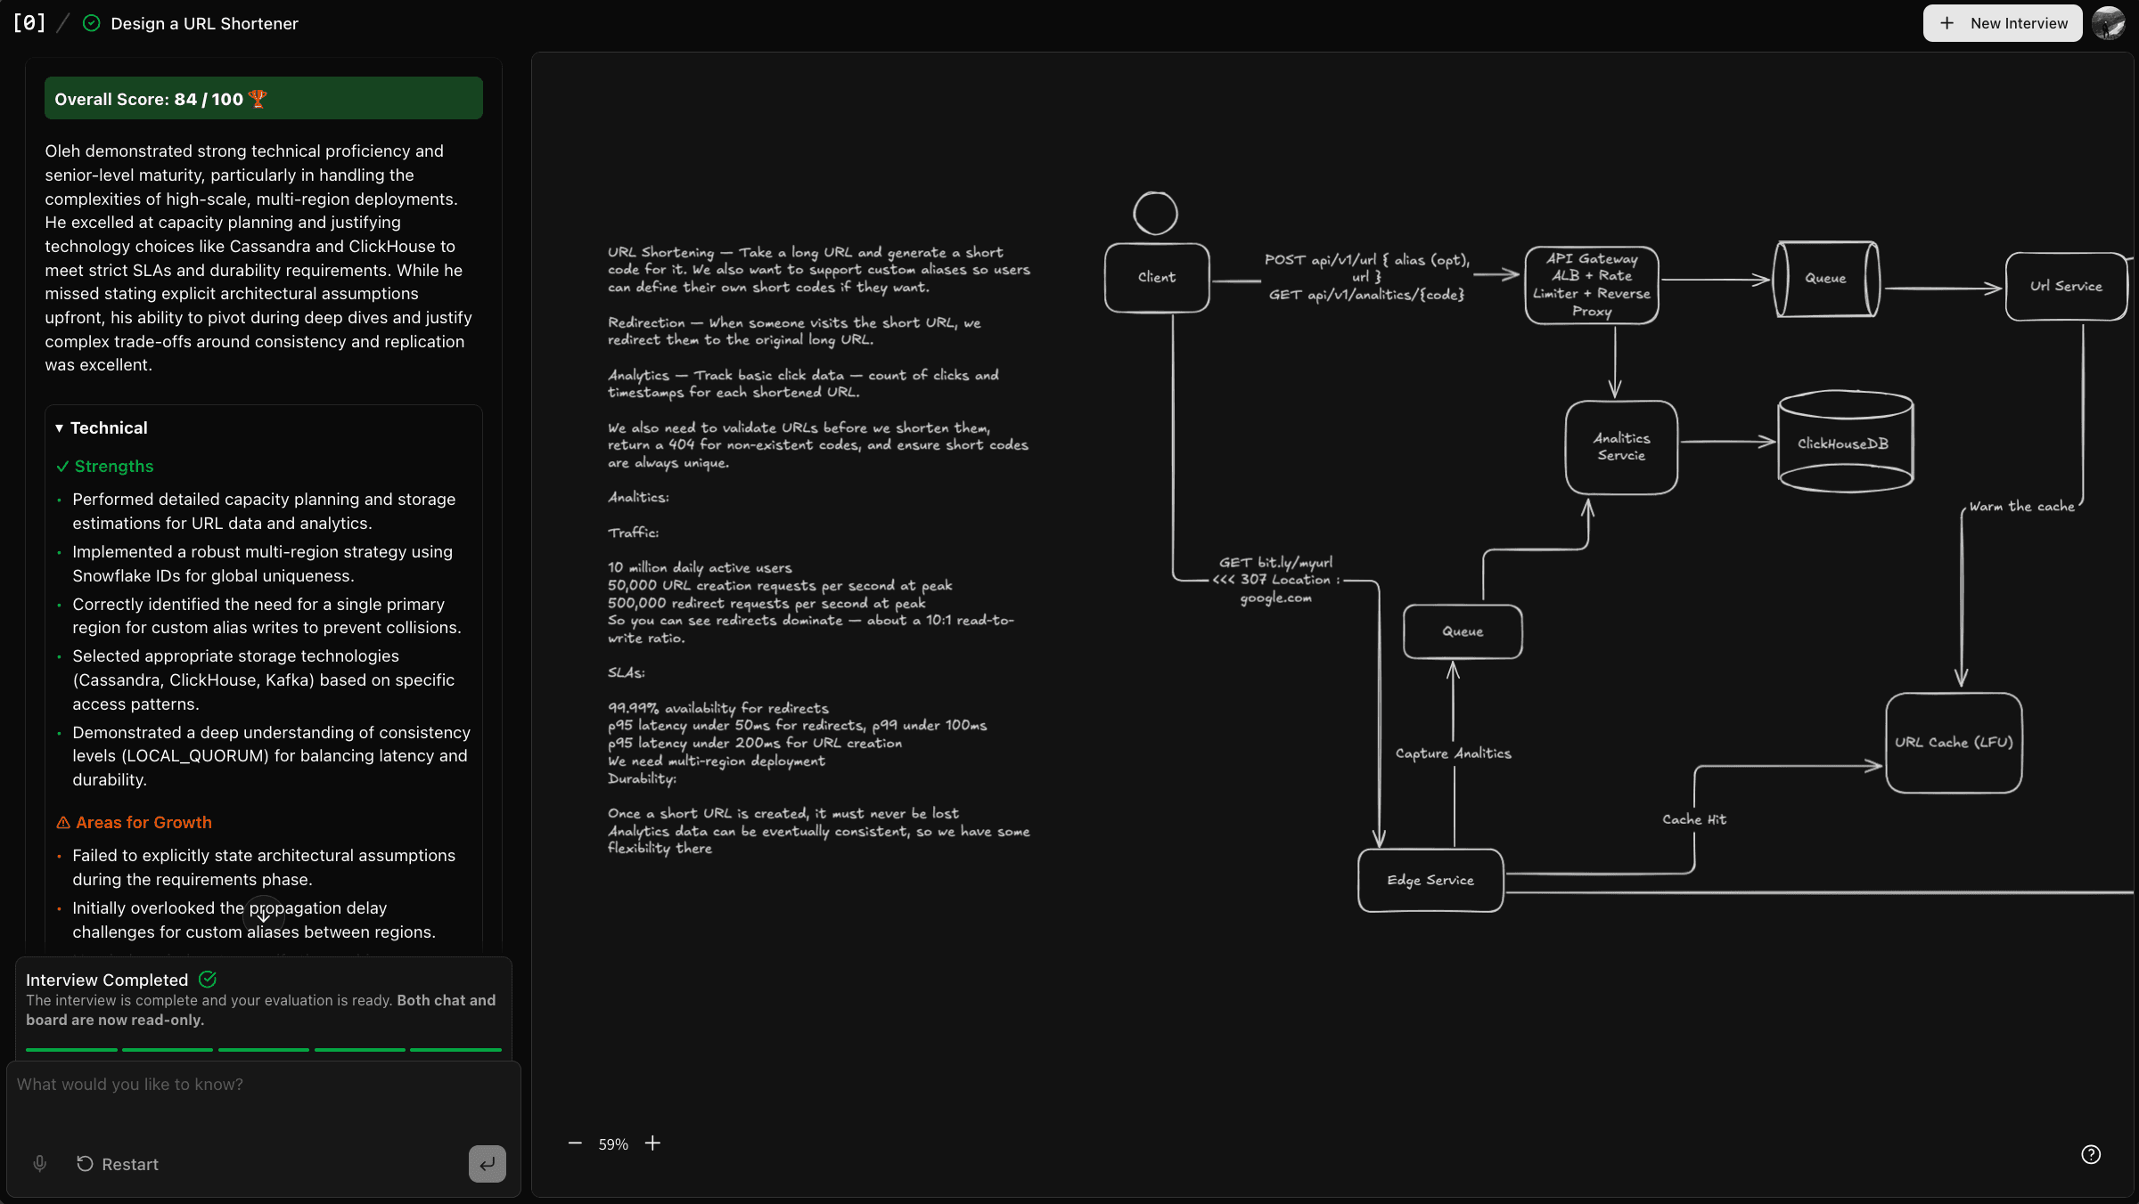Open your profile avatar in the top right

click(2109, 23)
